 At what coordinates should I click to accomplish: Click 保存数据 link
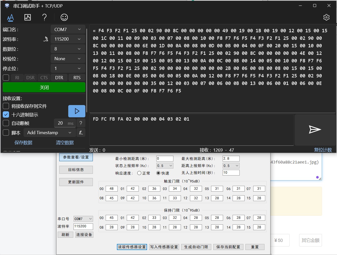(x=23, y=143)
